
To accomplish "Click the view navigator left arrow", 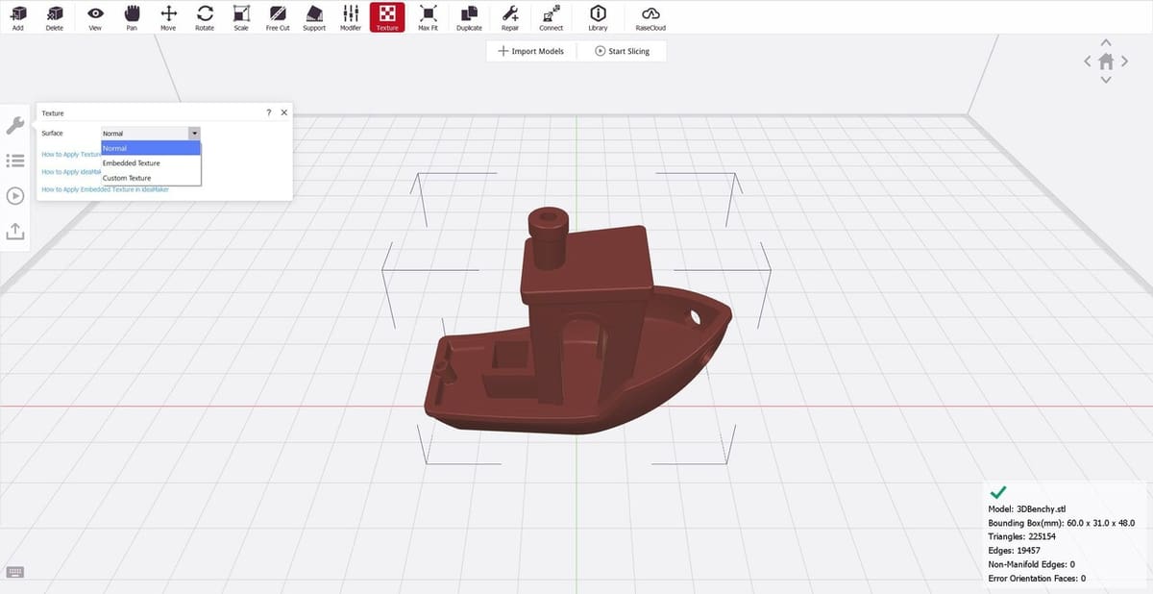I will pos(1088,62).
